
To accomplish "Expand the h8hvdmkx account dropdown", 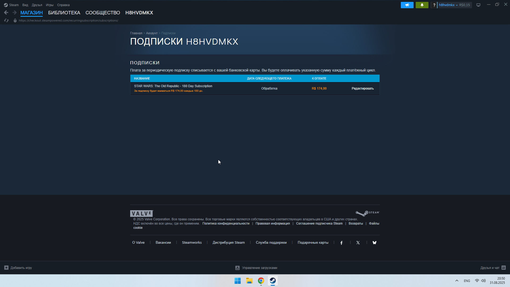I will 448,5.
